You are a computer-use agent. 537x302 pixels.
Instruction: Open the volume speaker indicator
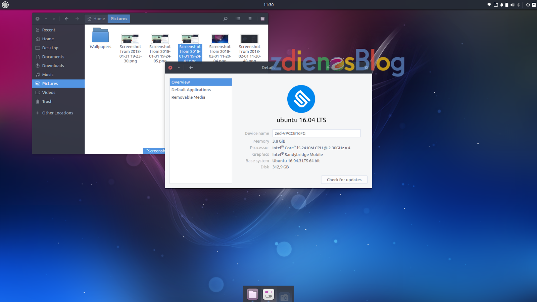coord(512,5)
